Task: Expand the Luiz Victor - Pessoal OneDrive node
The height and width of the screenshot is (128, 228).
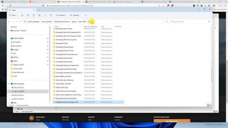Action: coord(9,31)
